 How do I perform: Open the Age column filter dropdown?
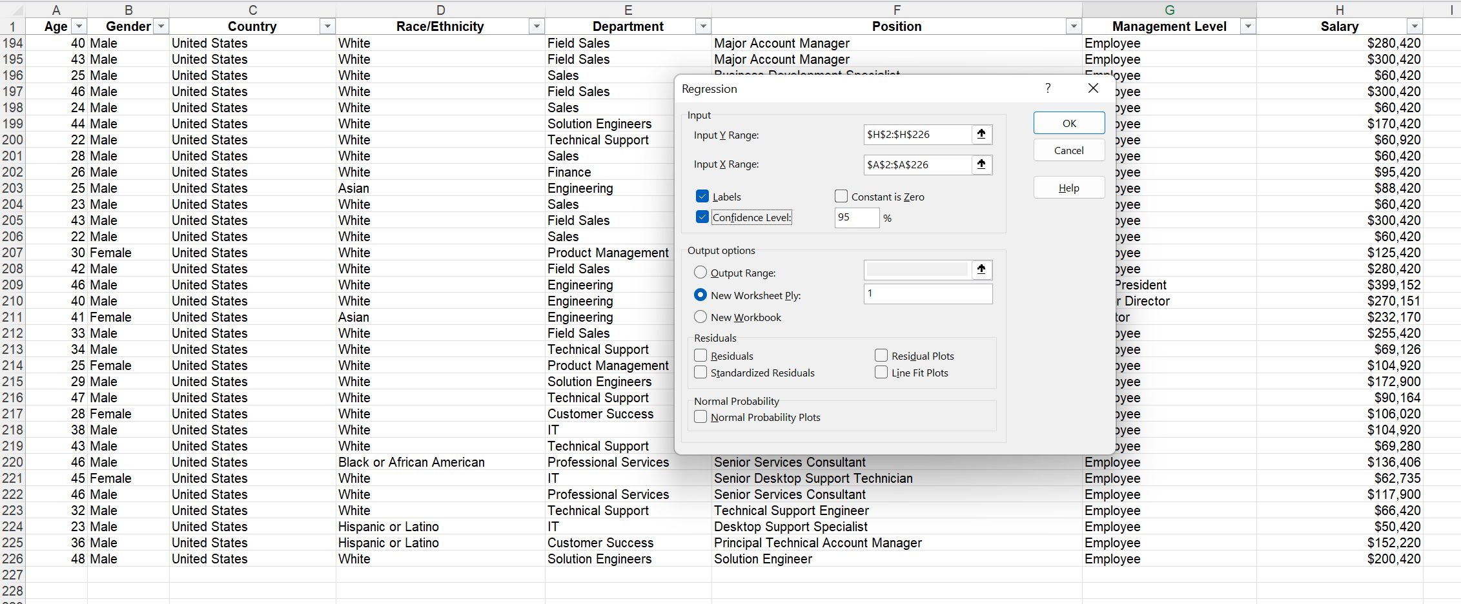[x=79, y=26]
